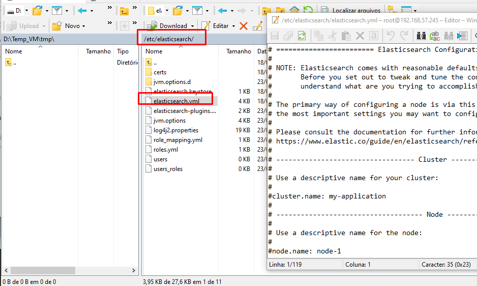Click the Select All icon in the editor toolbar

(x=374, y=36)
